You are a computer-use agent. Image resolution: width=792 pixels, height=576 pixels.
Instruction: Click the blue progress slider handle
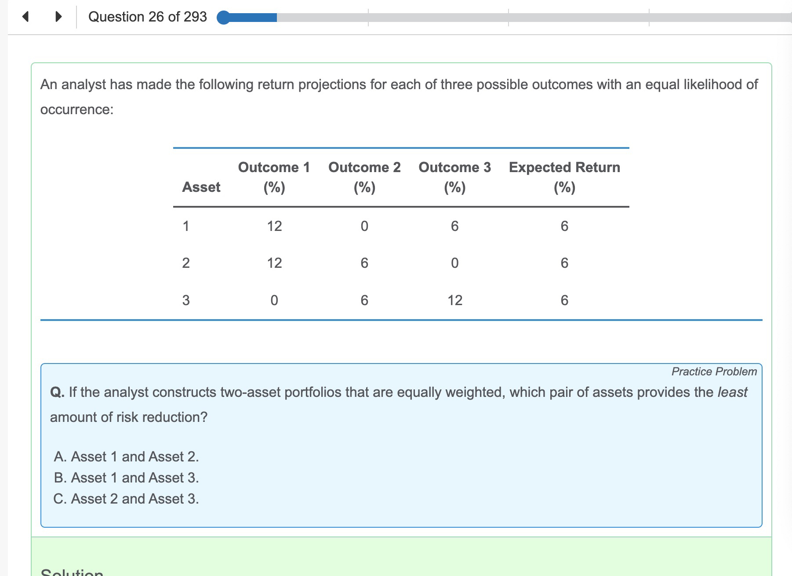[x=224, y=18]
